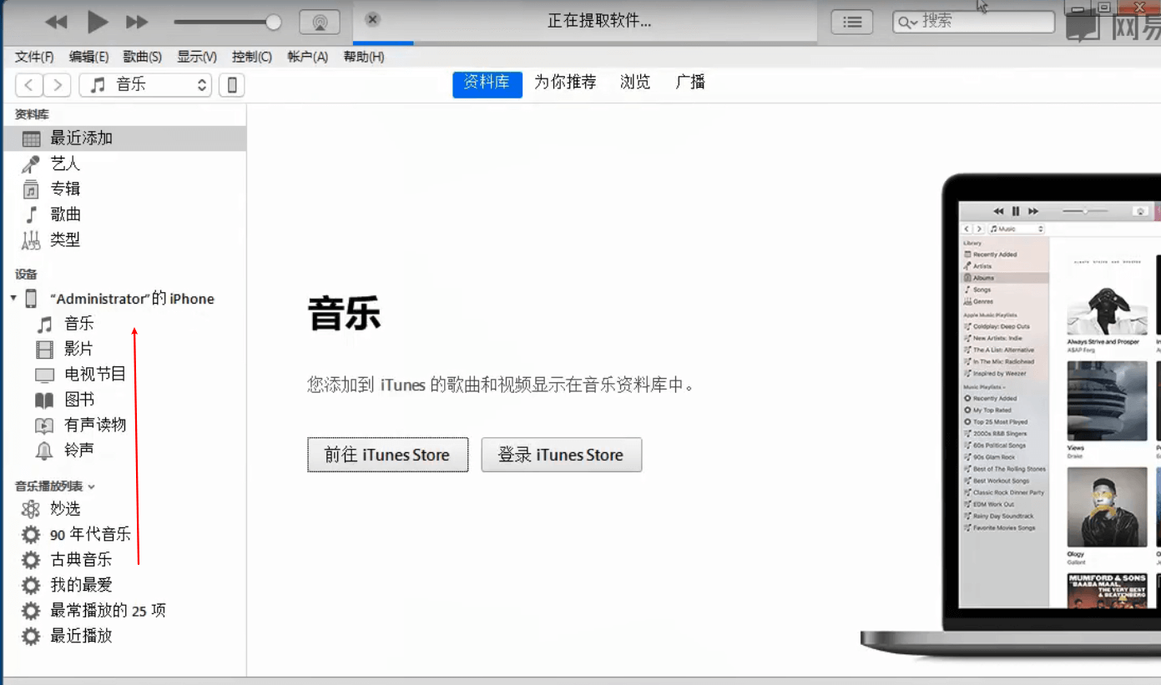Viewport: 1161px width, 685px height.
Task: Open the list view button beside search
Action: point(852,23)
